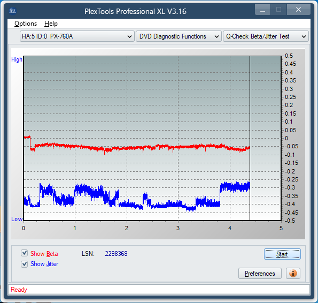The width and height of the screenshot is (318, 303).
Task: Click the 0 beta scale value
Action: 286,138
